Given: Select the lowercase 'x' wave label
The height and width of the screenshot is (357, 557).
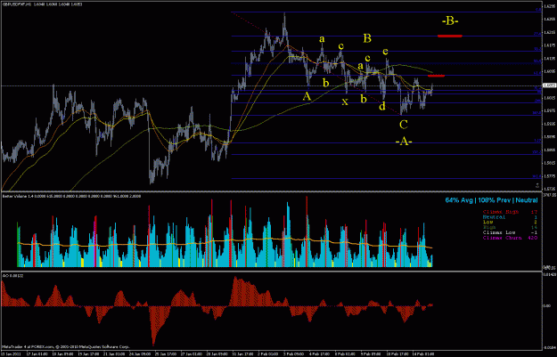Looking at the screenshot, I should [x=345, y=101].
